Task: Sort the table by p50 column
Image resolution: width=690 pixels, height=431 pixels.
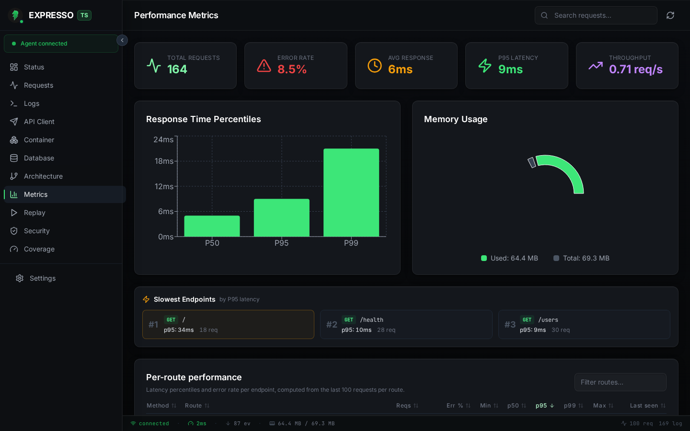Action: [517, 406]
